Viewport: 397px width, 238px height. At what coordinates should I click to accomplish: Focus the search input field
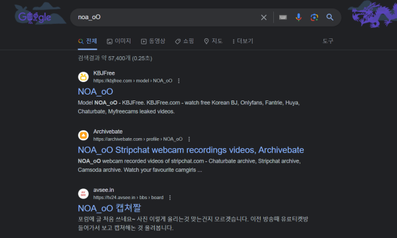point(167,17)
